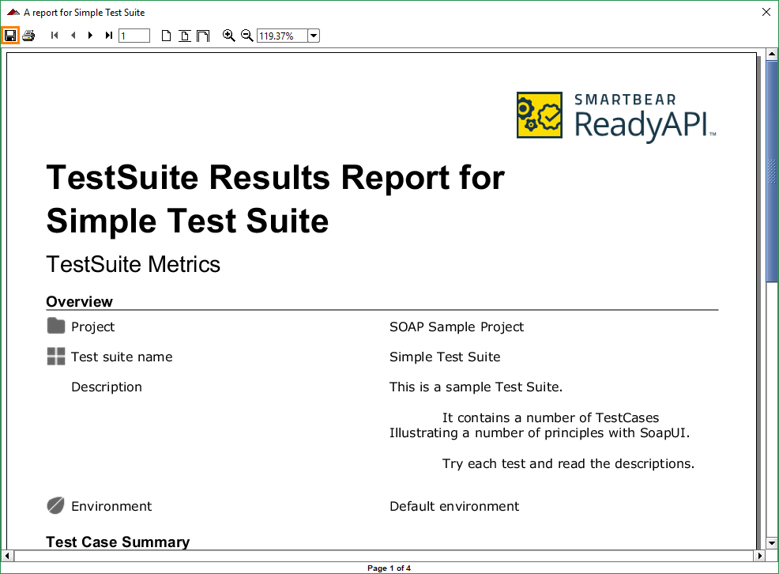779x574 pixels.
Task: Click inside the page number field
Action: (133, 35)
